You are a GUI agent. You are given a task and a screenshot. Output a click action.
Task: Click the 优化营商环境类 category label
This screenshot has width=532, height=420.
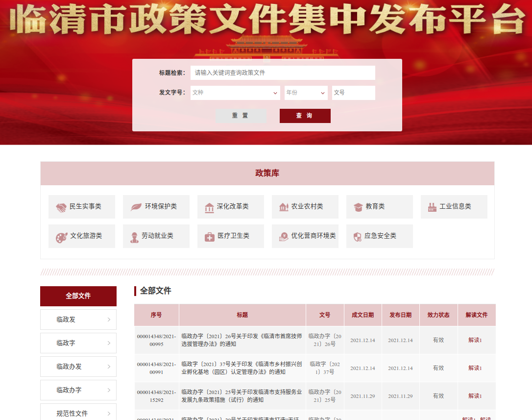[314, 236]
